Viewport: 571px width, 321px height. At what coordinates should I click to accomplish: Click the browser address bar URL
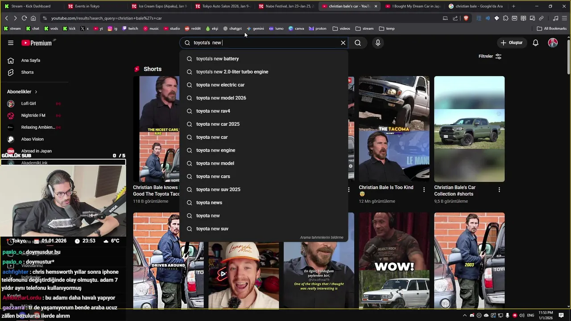(107, 18)
